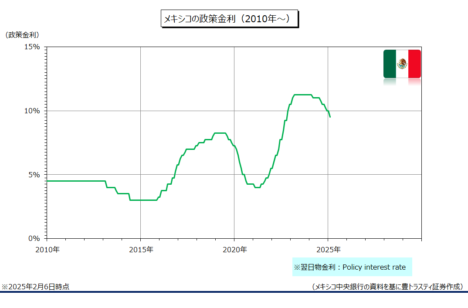
Task: Click the 0% y-axis label
Action: (x=34, y=238)
